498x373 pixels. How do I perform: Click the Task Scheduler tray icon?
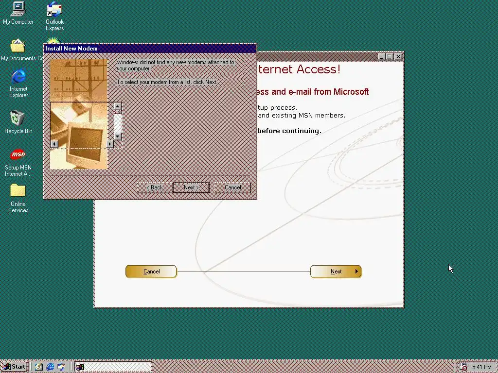point(463,367)
